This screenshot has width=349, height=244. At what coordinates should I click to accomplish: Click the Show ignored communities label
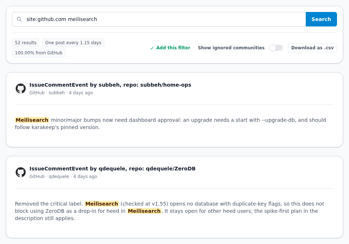(231, 48)
